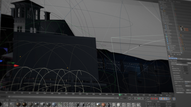The image size is (191, 107).
Task: Open Texture menu in material manager
Action: point(21,100)
